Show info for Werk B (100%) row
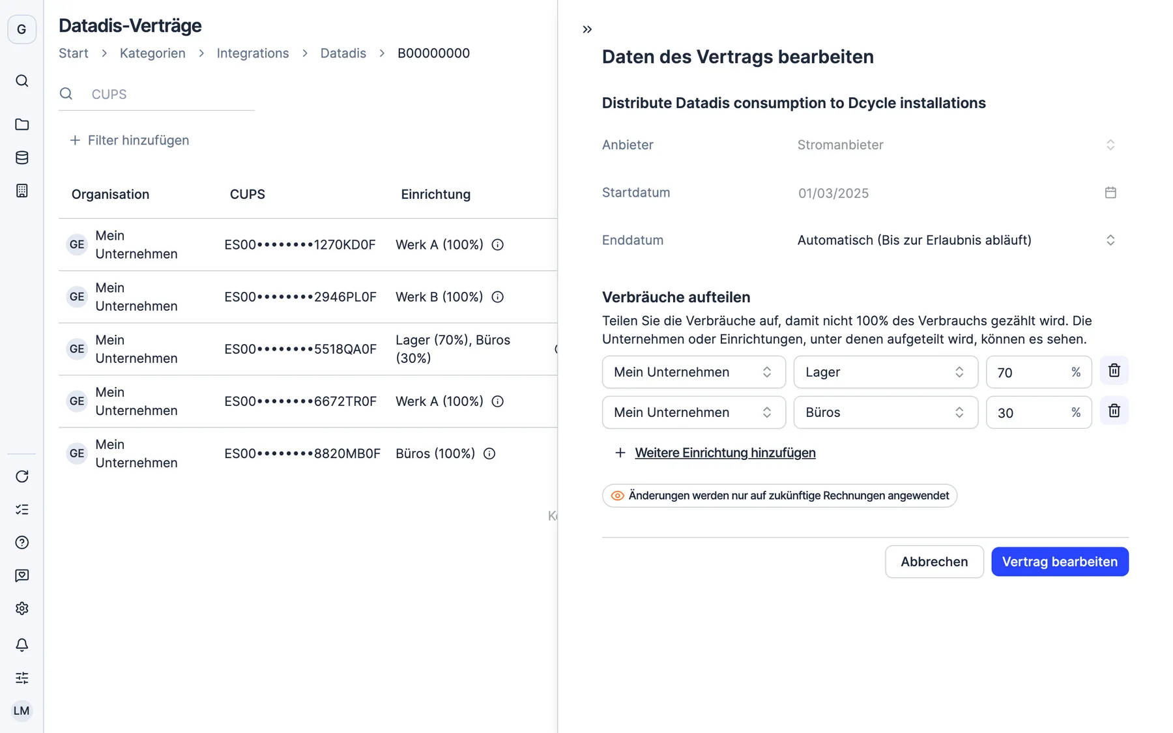Image resolution: width=1173 pixels, height=733 pixels. [498, 297]
